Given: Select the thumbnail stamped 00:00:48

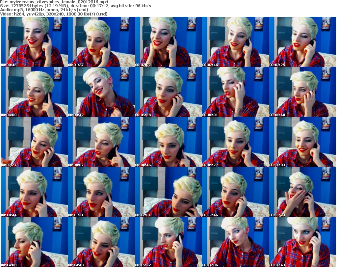Looking at the screenshot, I should pos(34,42).
